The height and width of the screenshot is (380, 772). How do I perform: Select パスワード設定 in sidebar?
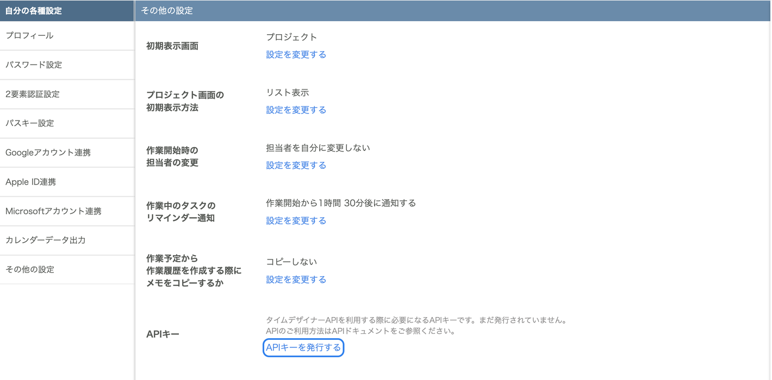[x=67, y=65]
